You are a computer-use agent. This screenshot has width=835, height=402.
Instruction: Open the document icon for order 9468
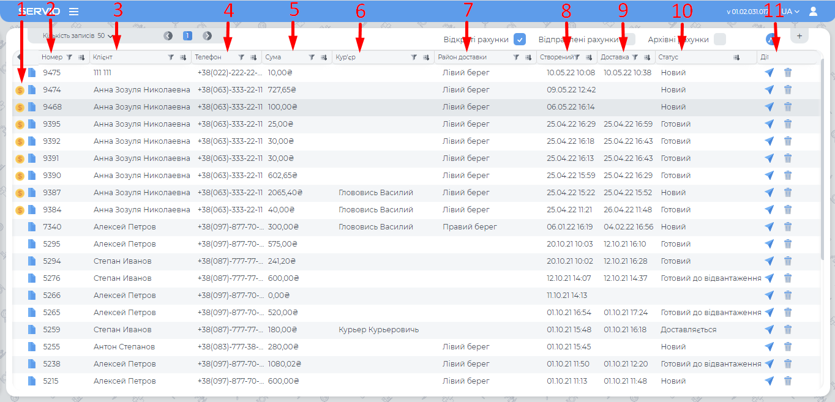pos(32,107)
